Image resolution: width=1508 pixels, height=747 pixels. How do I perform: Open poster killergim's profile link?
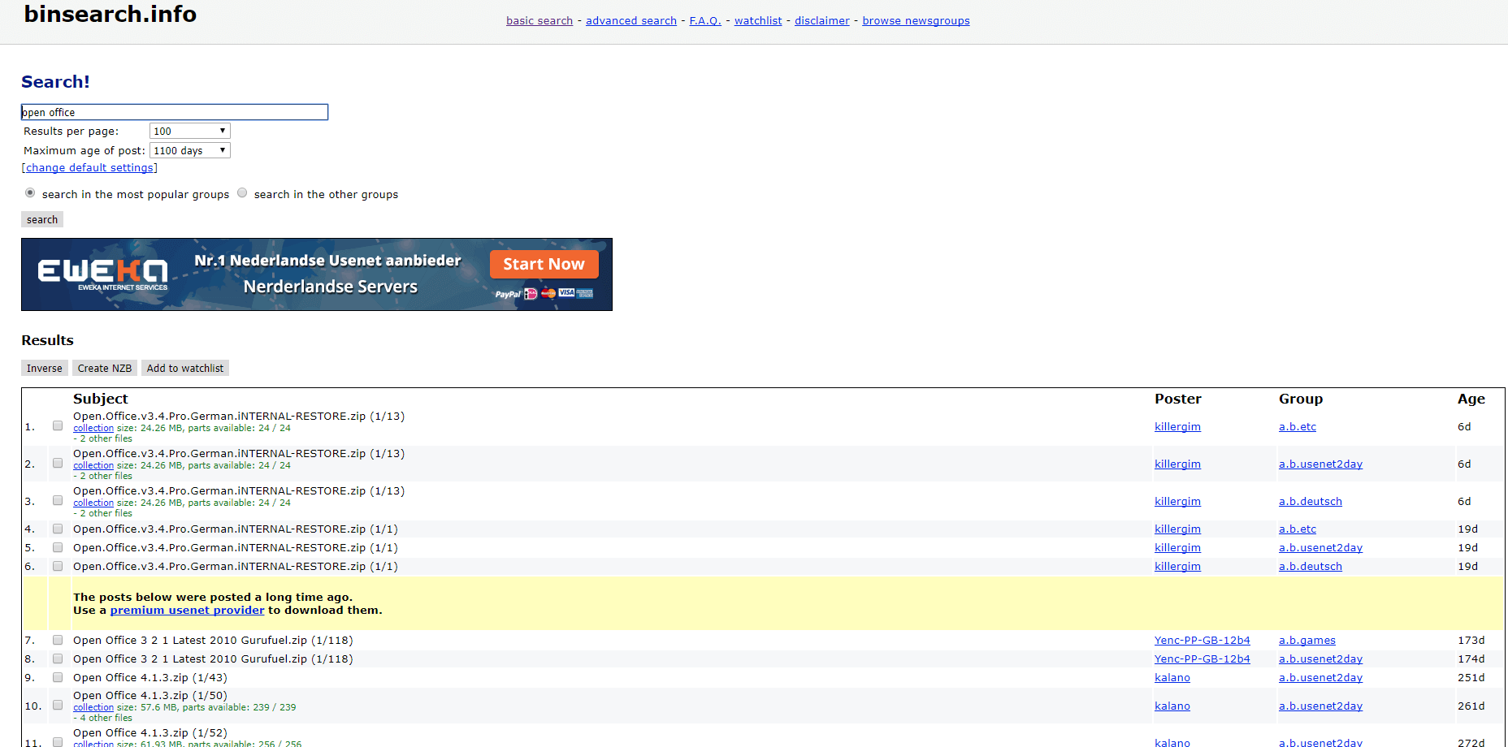[x=1177, y=426]
